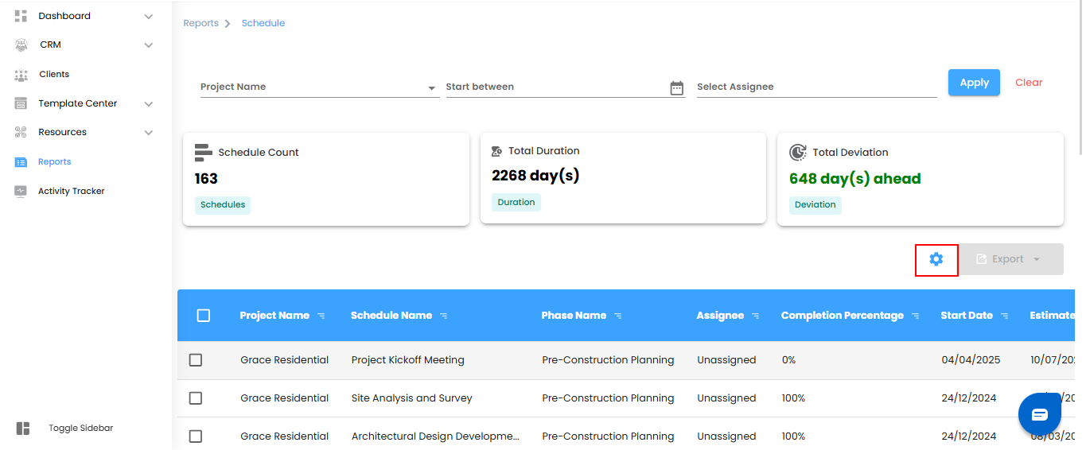1086x450 pixels.
Task: Click the Select Assignee field
Action: click(816, 87)
